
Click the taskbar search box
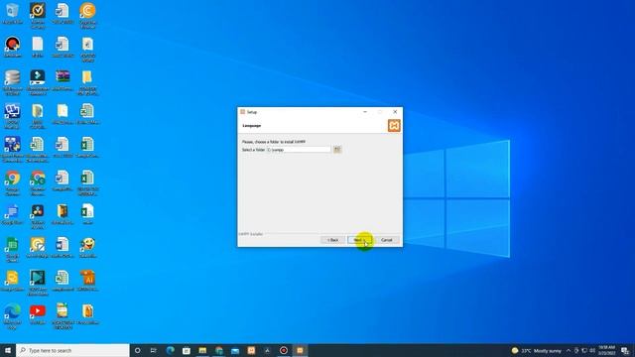[72, 350]
